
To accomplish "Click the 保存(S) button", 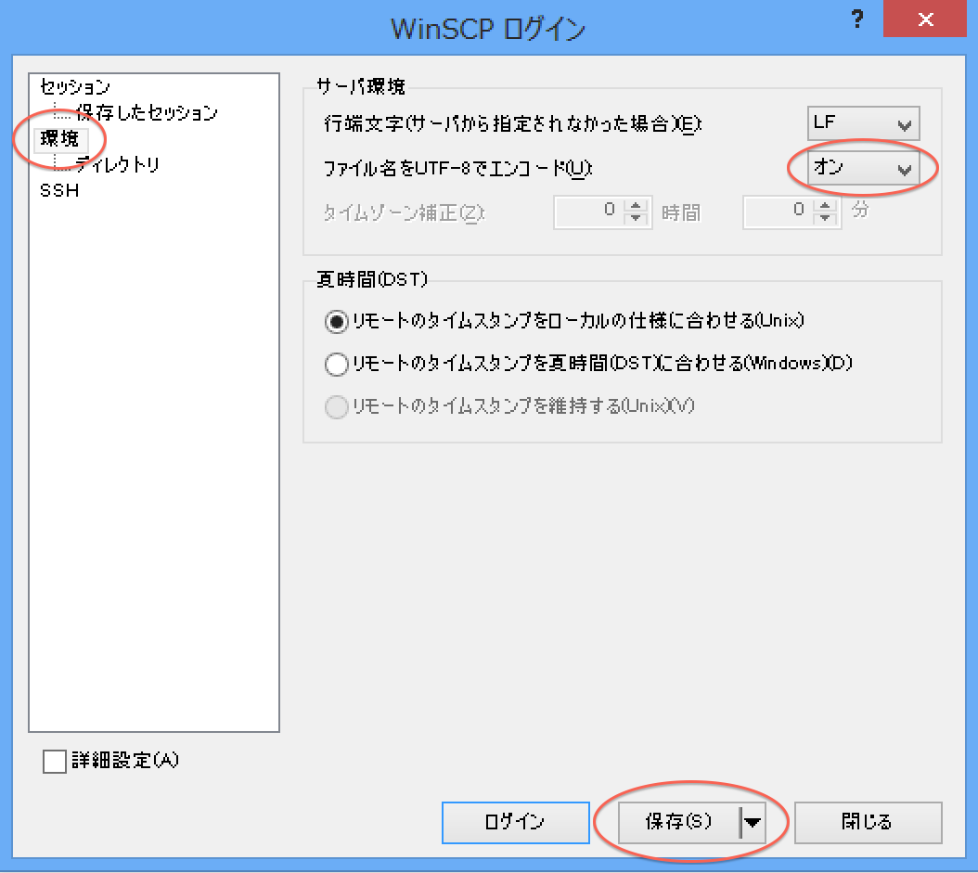I will (678, 823).
